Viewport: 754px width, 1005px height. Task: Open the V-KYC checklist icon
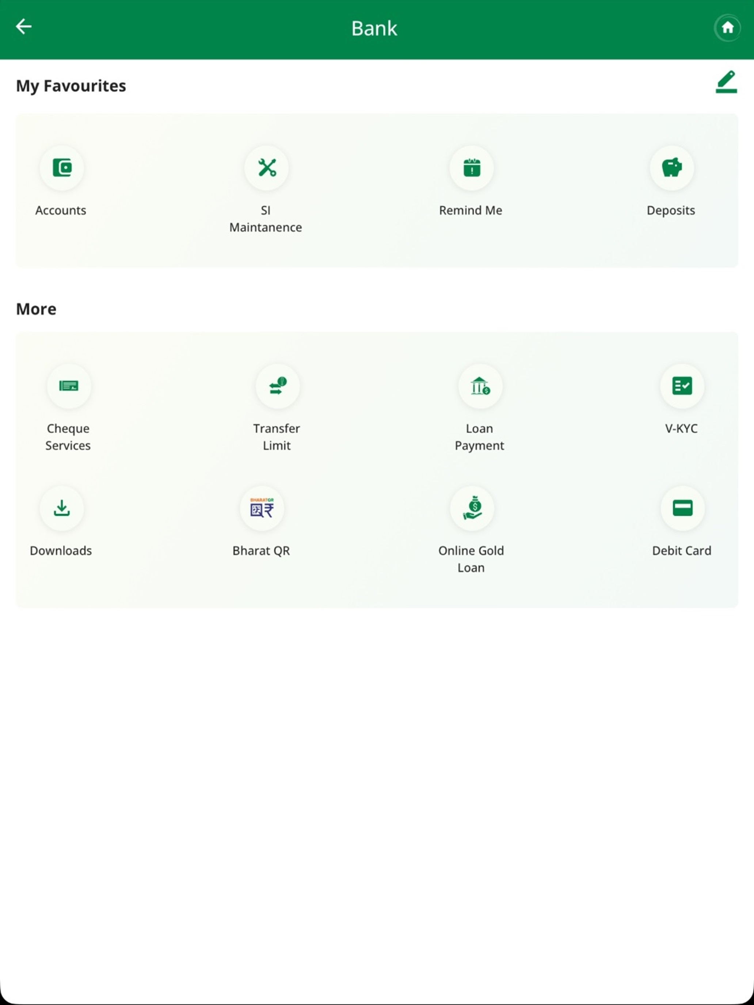[682, 386]
